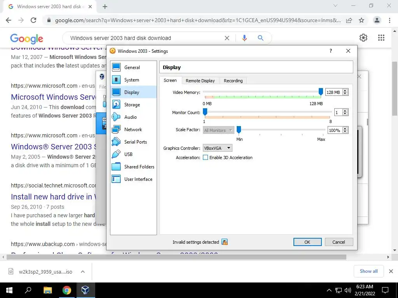Bookmark this page with the star icon
Viewport: 398px width, 298px height.
coord(361,20)
